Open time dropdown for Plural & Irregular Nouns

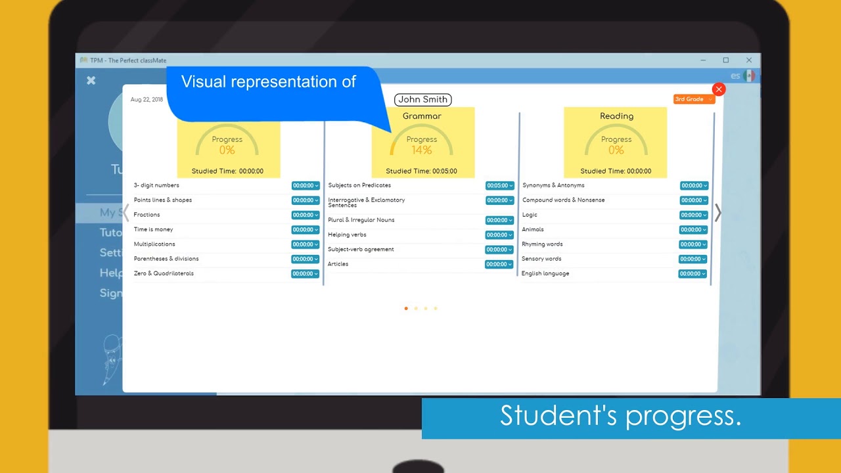(x=499, y=221)
